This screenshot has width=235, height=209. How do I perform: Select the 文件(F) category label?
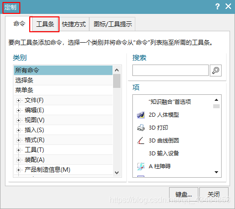[34, 100]
